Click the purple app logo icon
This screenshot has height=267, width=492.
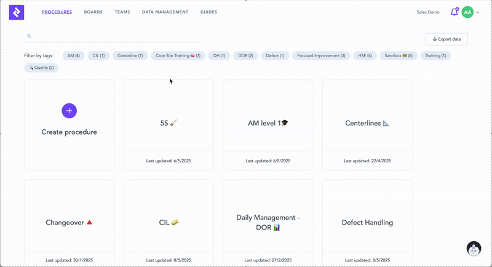click(x=17, y=12)
